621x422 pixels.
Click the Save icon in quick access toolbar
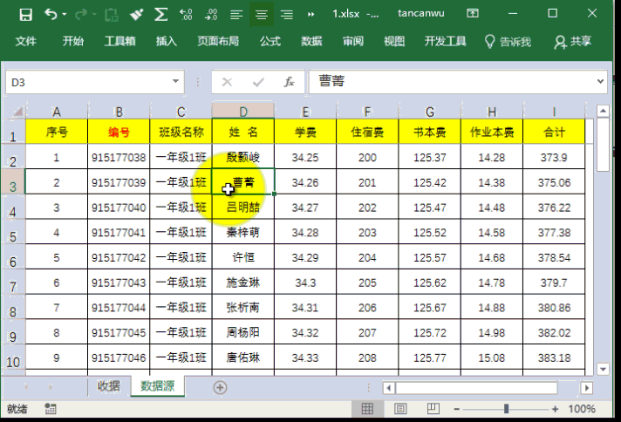click(25, 14)
